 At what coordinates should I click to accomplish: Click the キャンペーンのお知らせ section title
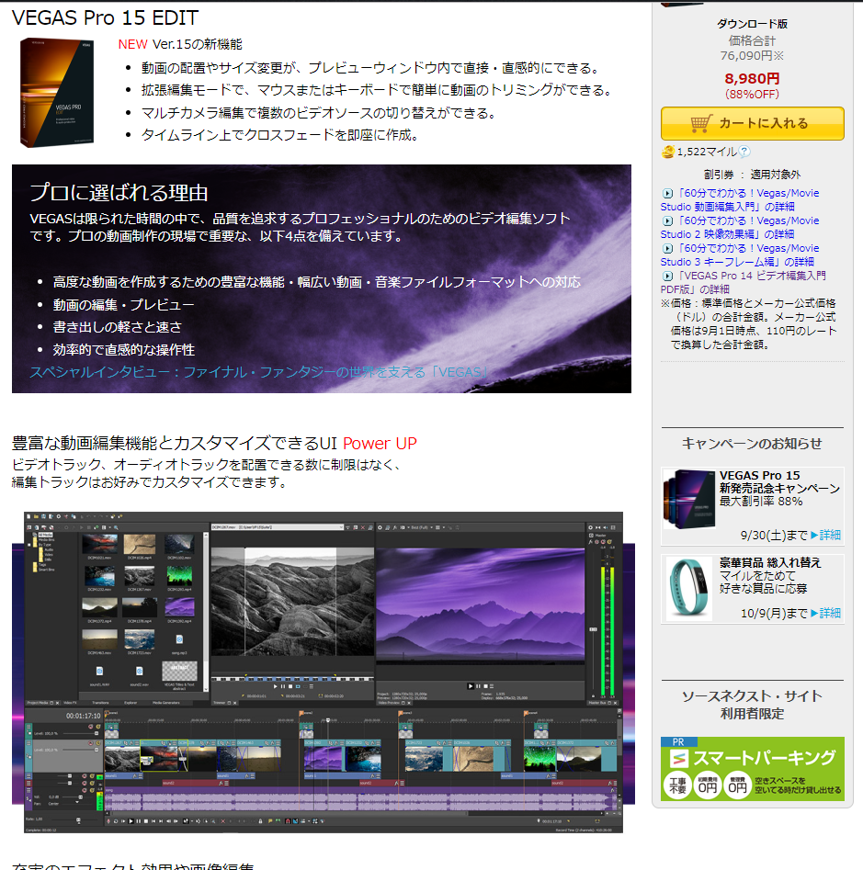point(752,444)
